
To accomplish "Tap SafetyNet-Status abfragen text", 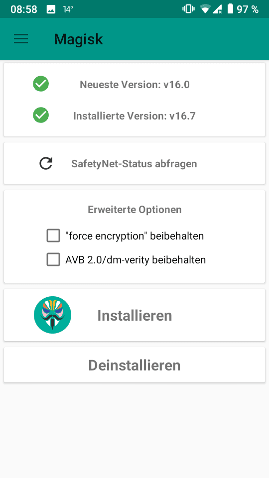I will point(134,164).
